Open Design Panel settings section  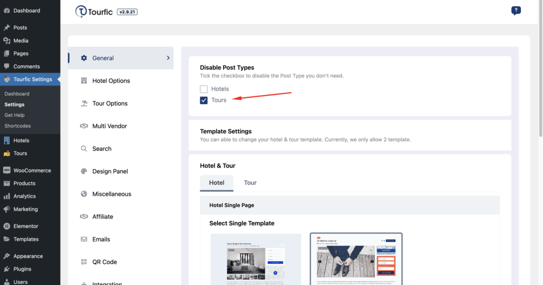point(120,171)
